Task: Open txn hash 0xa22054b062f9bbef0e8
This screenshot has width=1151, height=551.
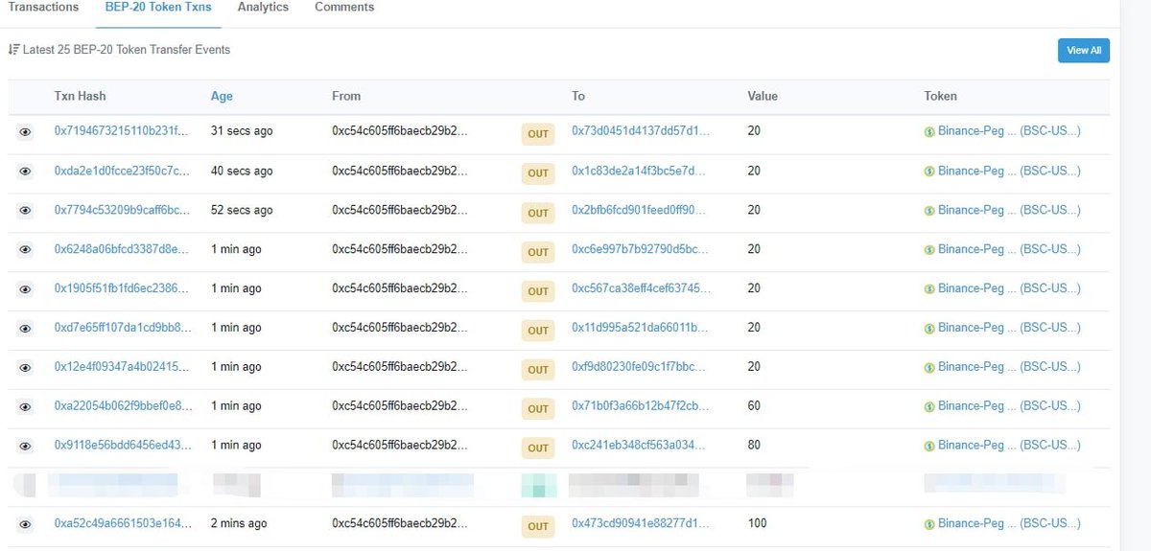Action: pyautogui.click(x=123, y=406)
